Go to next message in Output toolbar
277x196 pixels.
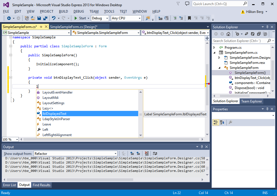138,153
